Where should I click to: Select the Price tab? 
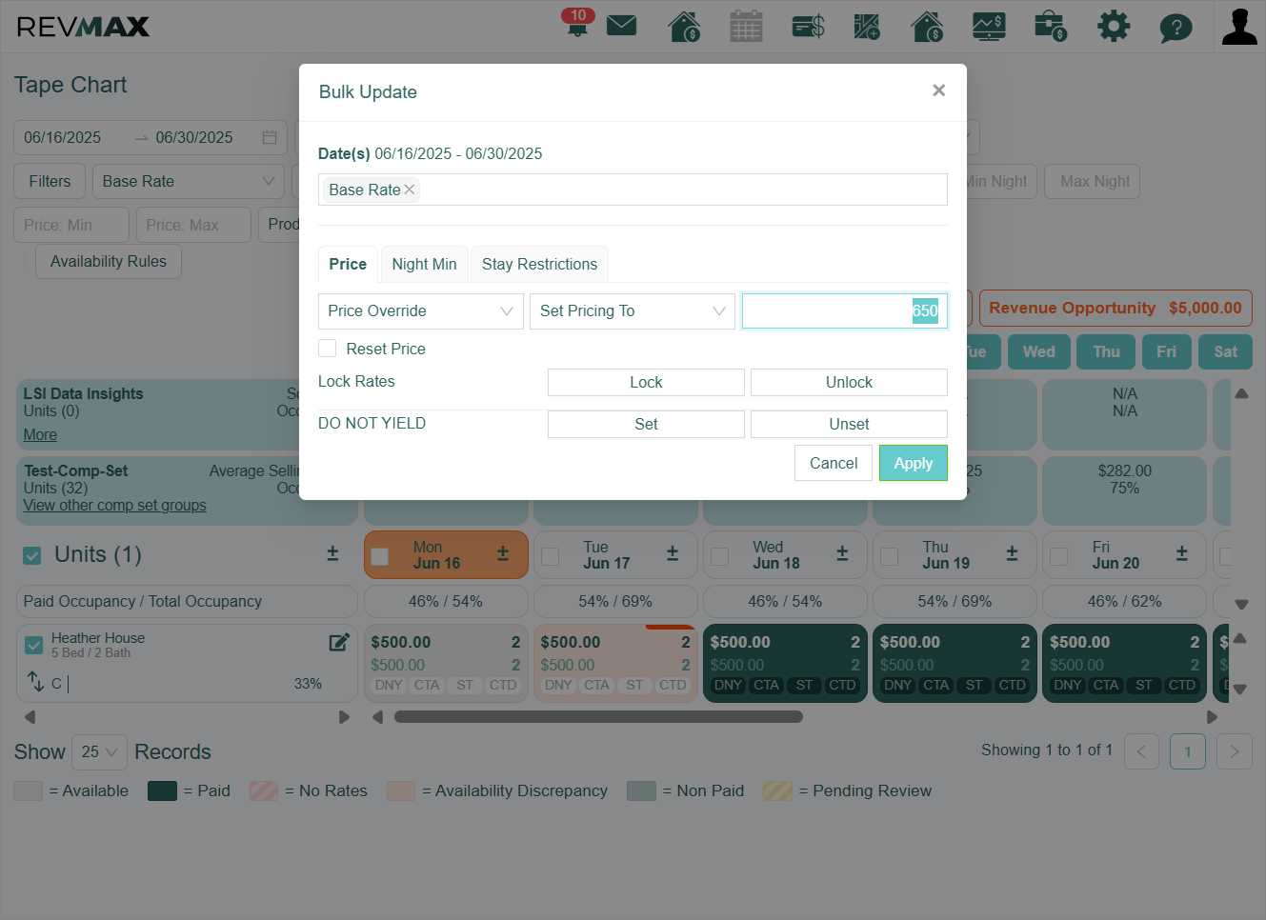pos(348,264)
